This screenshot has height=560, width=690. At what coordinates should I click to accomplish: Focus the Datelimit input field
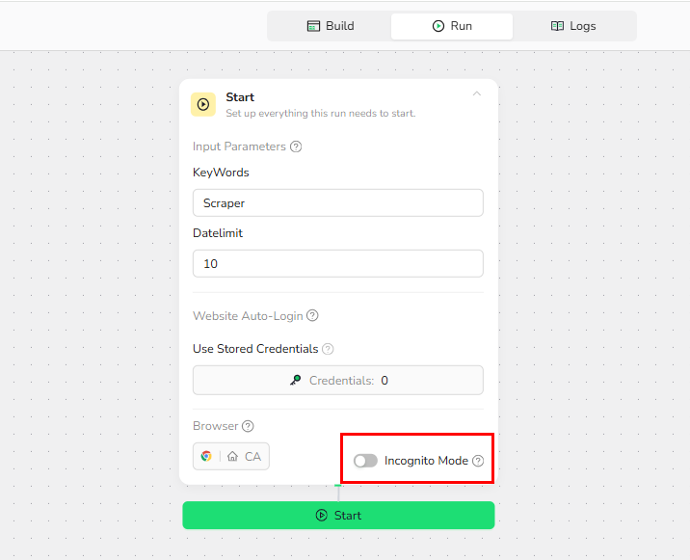pyautogui.click(x=338, y=263)
